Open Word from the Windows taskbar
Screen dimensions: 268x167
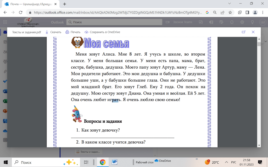[114, 162]
